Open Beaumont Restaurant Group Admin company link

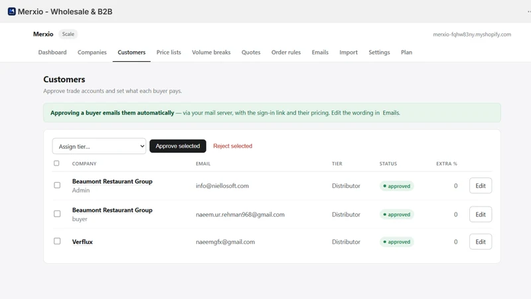(x=112, y=181)
